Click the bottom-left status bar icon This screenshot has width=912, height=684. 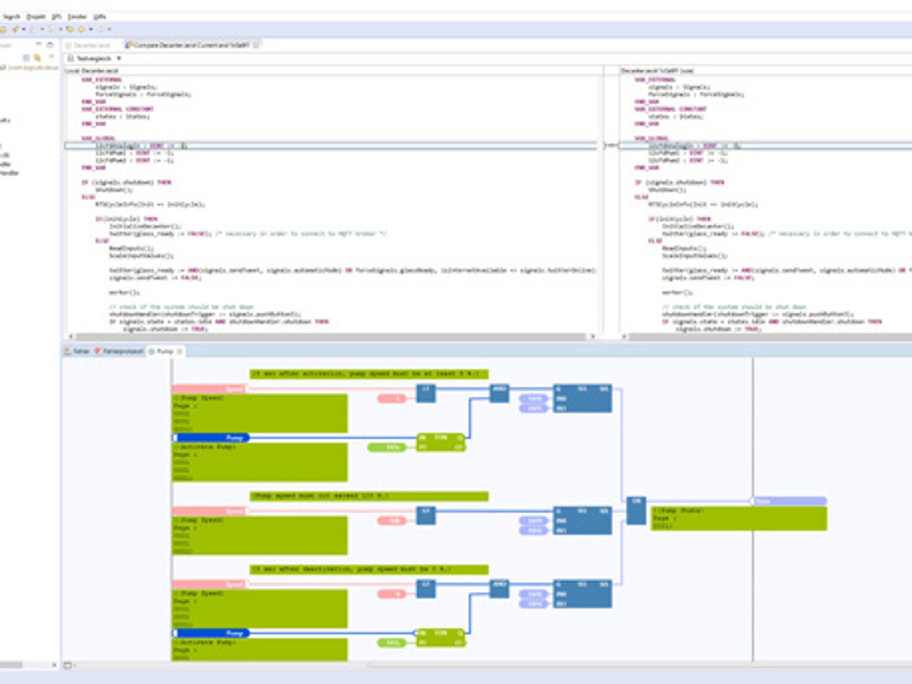click(x=68, y=665)
